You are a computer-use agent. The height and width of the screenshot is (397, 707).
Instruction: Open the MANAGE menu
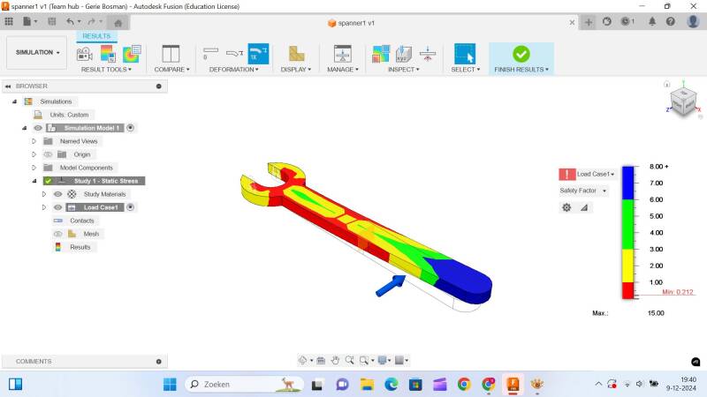pyautogui.click(x=343, y=70)
